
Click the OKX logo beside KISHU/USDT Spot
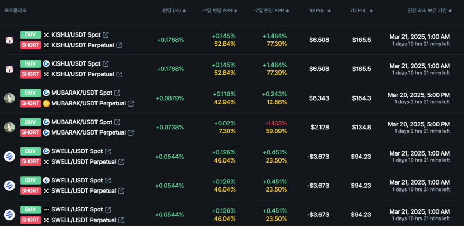[x=46, y=35]
